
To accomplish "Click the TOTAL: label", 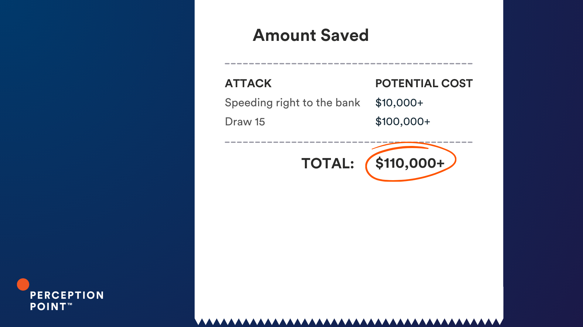I will tap(328, 163).
